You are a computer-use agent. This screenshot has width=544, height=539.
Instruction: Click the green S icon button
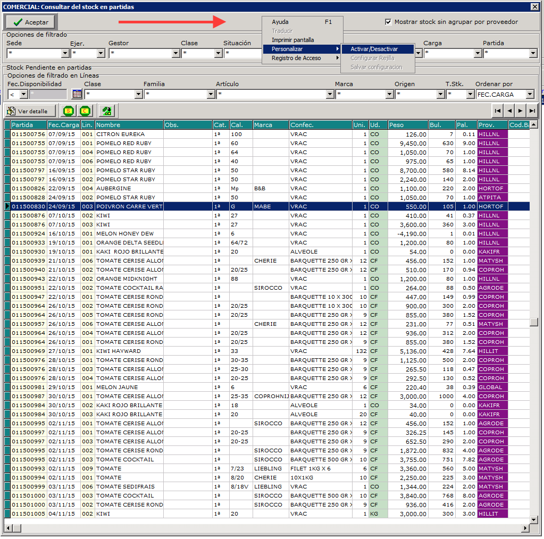click(x=68, y=111)
